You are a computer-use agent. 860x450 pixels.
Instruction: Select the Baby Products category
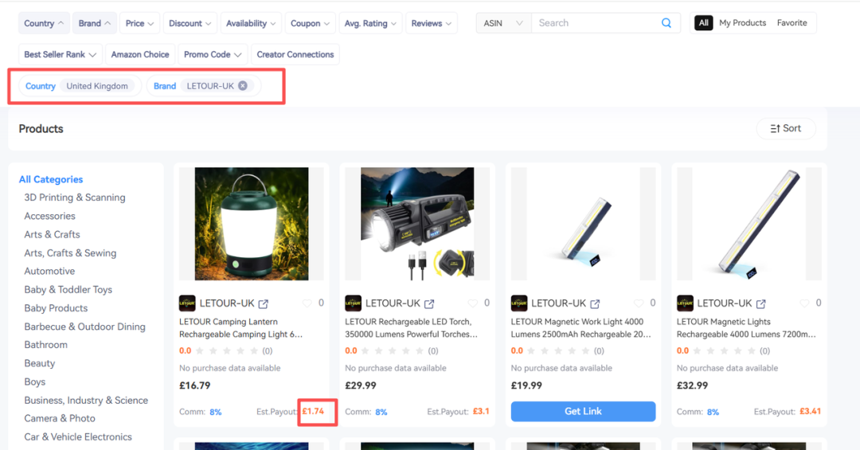point(56,308)
